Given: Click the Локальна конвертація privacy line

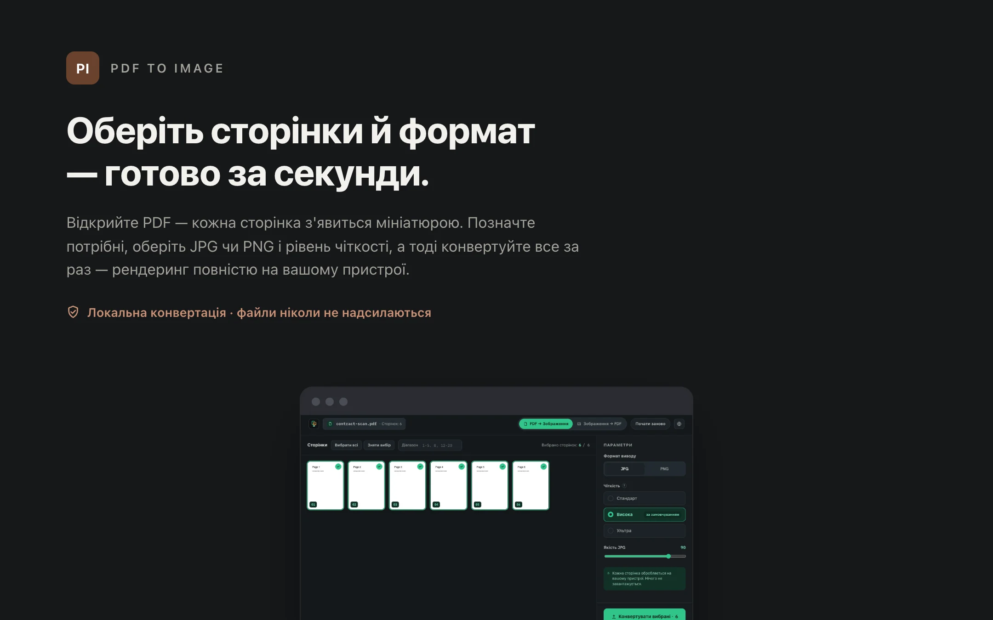Looking at the screenshot, I should [259, 313].
